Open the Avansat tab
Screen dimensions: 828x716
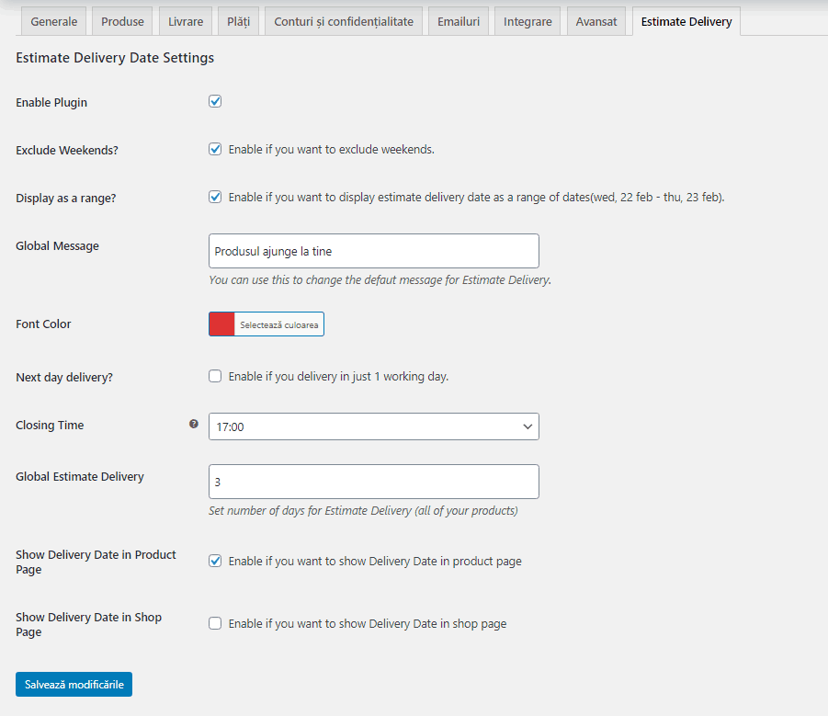point(596,22)
